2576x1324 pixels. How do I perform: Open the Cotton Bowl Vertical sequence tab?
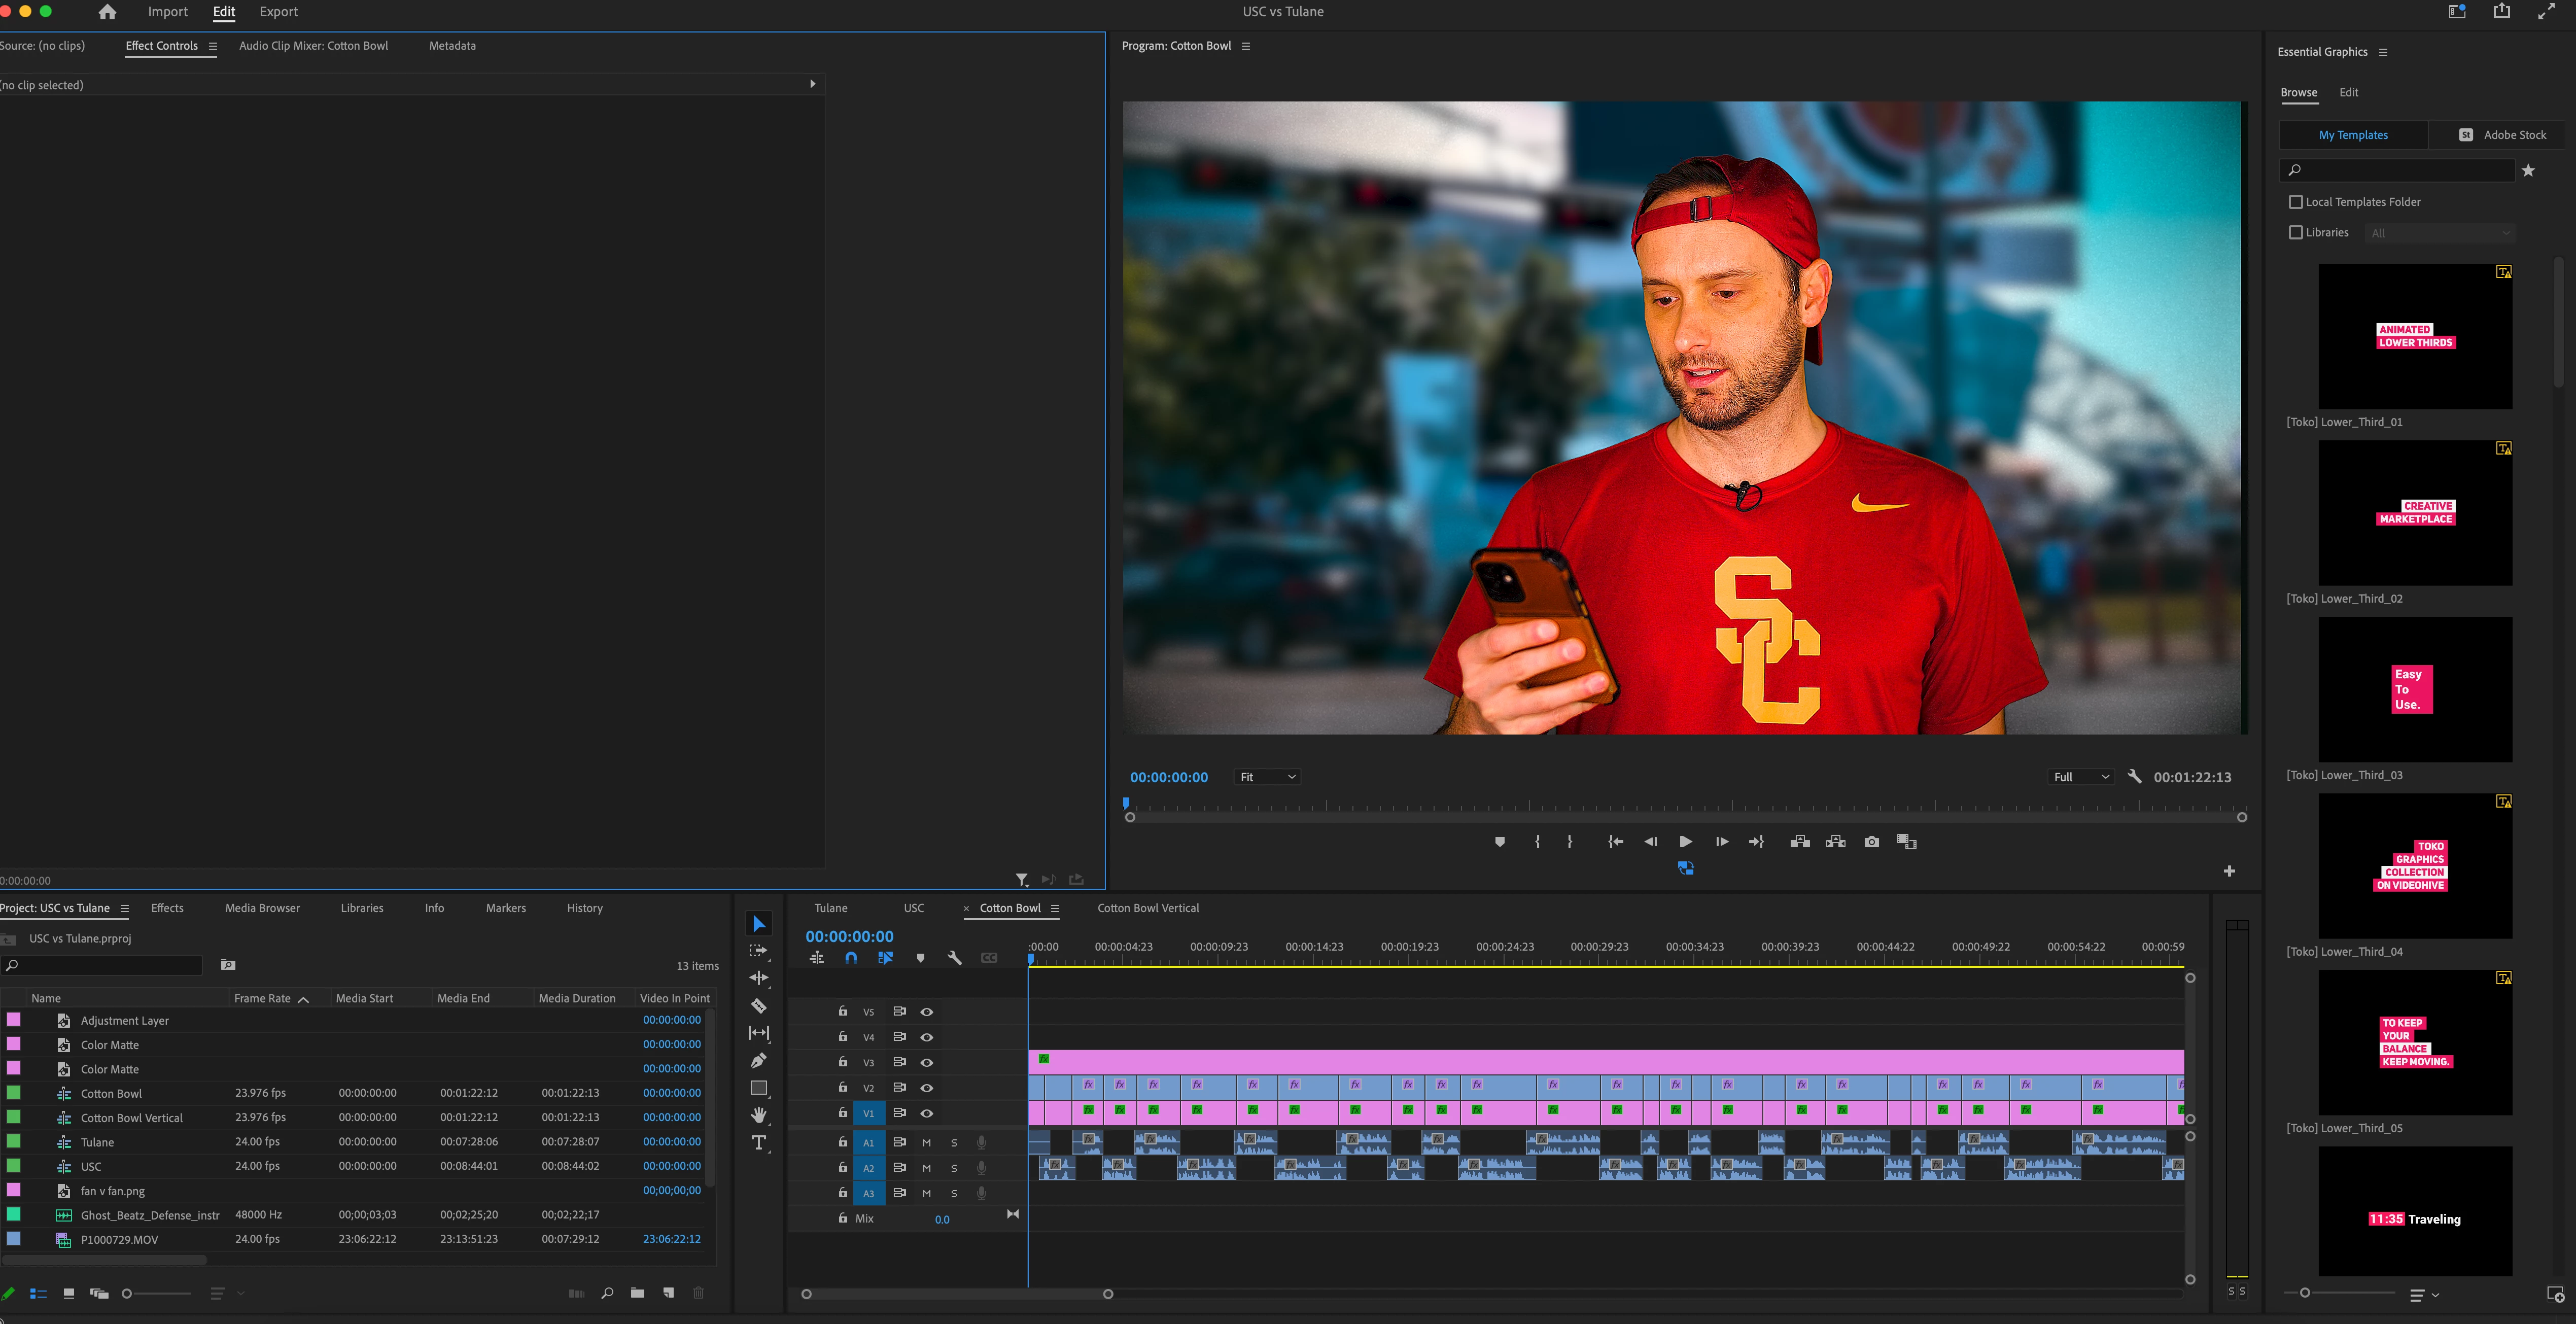(1147, 908)
